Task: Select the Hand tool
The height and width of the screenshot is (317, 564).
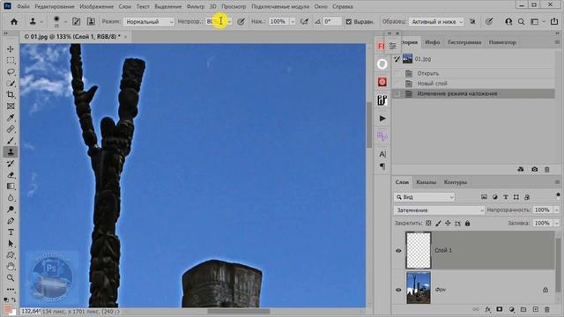Action: pyautogui.click(x=11, y=266)
